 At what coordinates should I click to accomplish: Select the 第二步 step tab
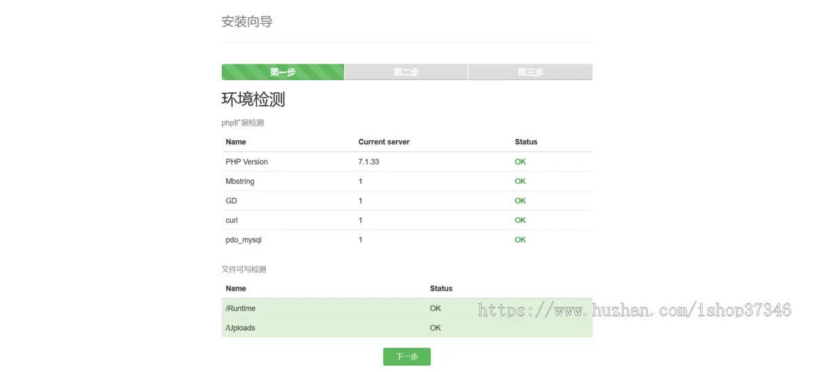[406, 72]
